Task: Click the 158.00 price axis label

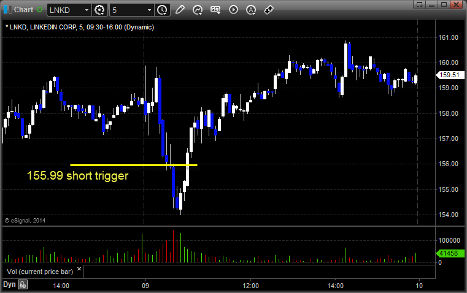Action: pyautogui.click(x=448, y=113)
